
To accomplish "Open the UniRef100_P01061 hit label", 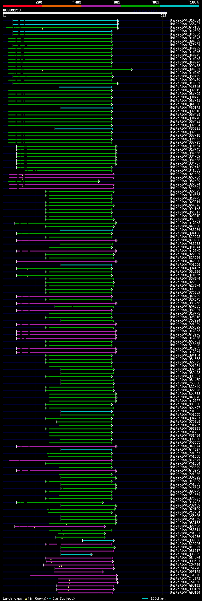I will 185,366.
